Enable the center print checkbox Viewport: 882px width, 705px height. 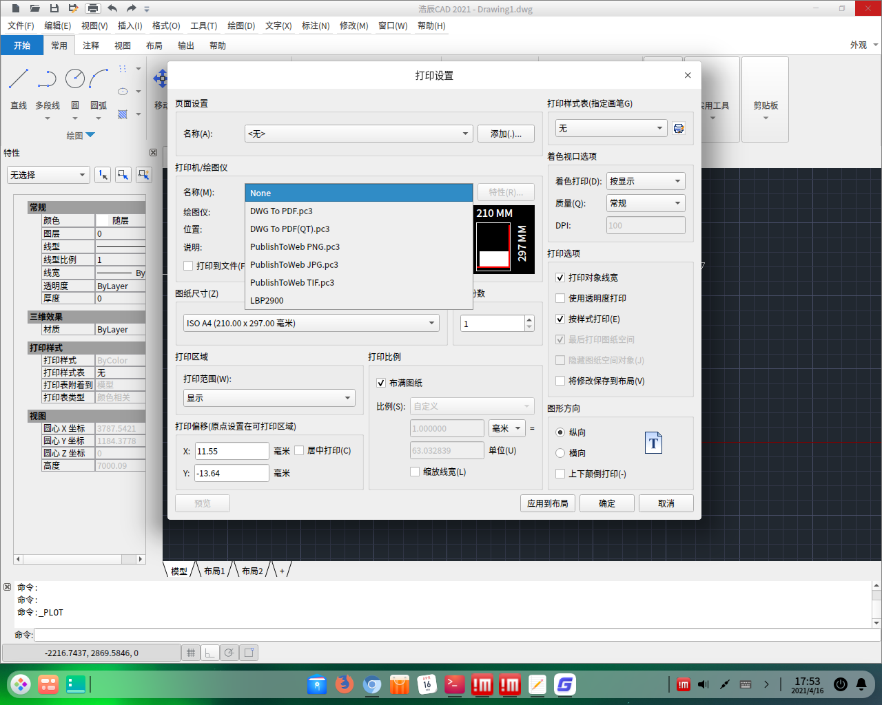pyautogui.click(x=300, y=450)
